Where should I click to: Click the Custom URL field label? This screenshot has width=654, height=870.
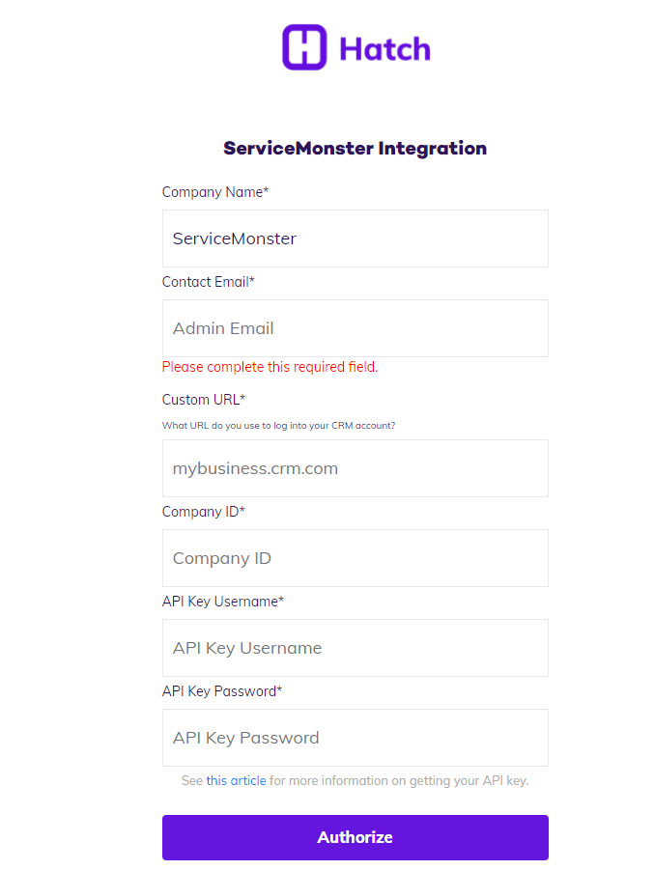(204, 400)
